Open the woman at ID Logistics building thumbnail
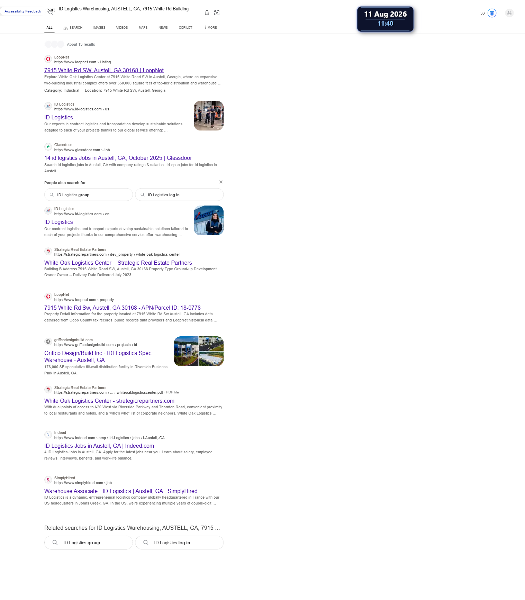This screenshot has height=600, width=525. coord(209,221)
